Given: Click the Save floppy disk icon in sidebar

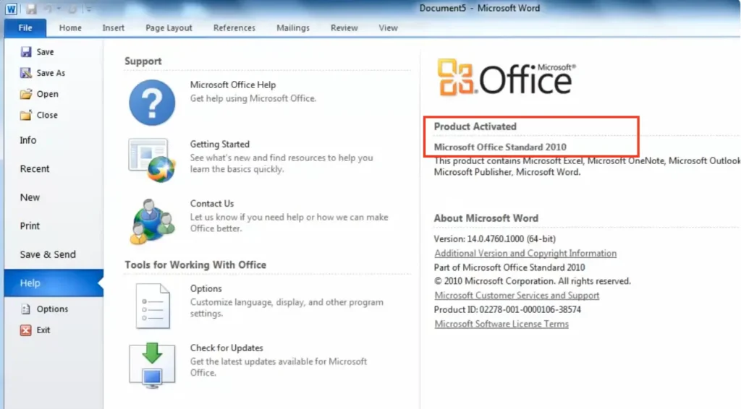Looking at the screenshot, I should point(26,51).
